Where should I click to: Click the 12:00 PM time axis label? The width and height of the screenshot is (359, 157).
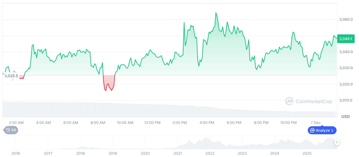(152, 123)
